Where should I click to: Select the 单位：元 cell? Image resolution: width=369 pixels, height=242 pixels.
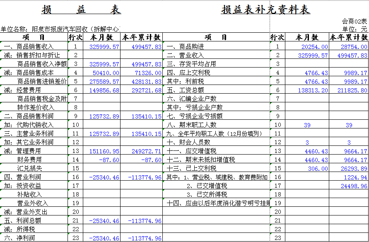click(x=355, y=29)
